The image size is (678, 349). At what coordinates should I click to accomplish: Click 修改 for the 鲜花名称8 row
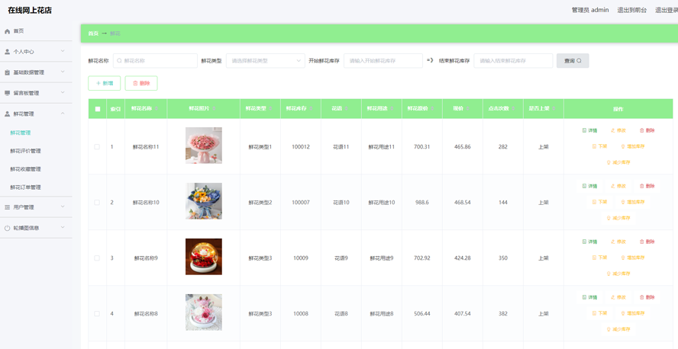click(x=618, y=297)
